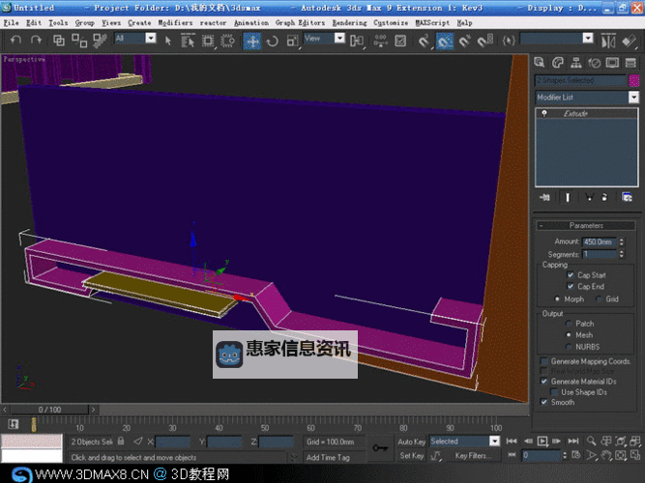This screenshot has width=645, height=483.
Task: Click the Auto Key button
Action: tap(412, 441)
